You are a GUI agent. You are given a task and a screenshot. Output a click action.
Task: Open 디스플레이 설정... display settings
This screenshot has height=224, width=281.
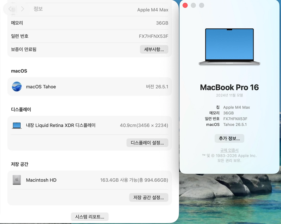[147, 143]
